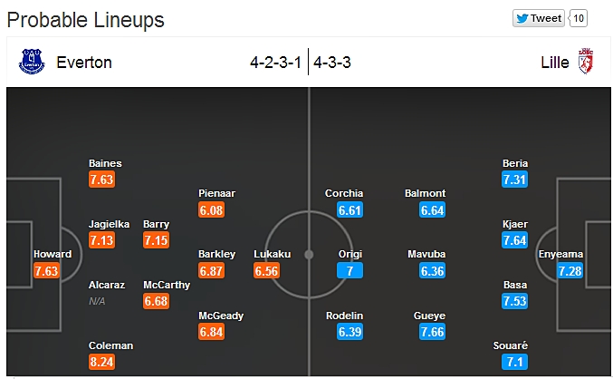Open Origi's rating badge showing 7
This screenshot has width=613, height=379.
pos(350,270)
